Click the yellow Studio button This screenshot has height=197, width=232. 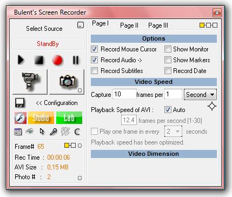[x=41, y=118]
